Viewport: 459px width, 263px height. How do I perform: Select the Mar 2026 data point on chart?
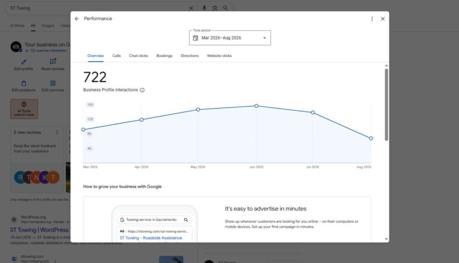click(x=83, y=129)
